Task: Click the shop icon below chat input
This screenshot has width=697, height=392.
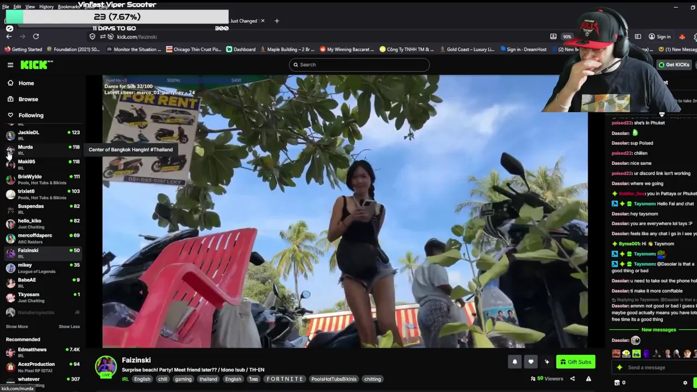Action: coord(616,383)
